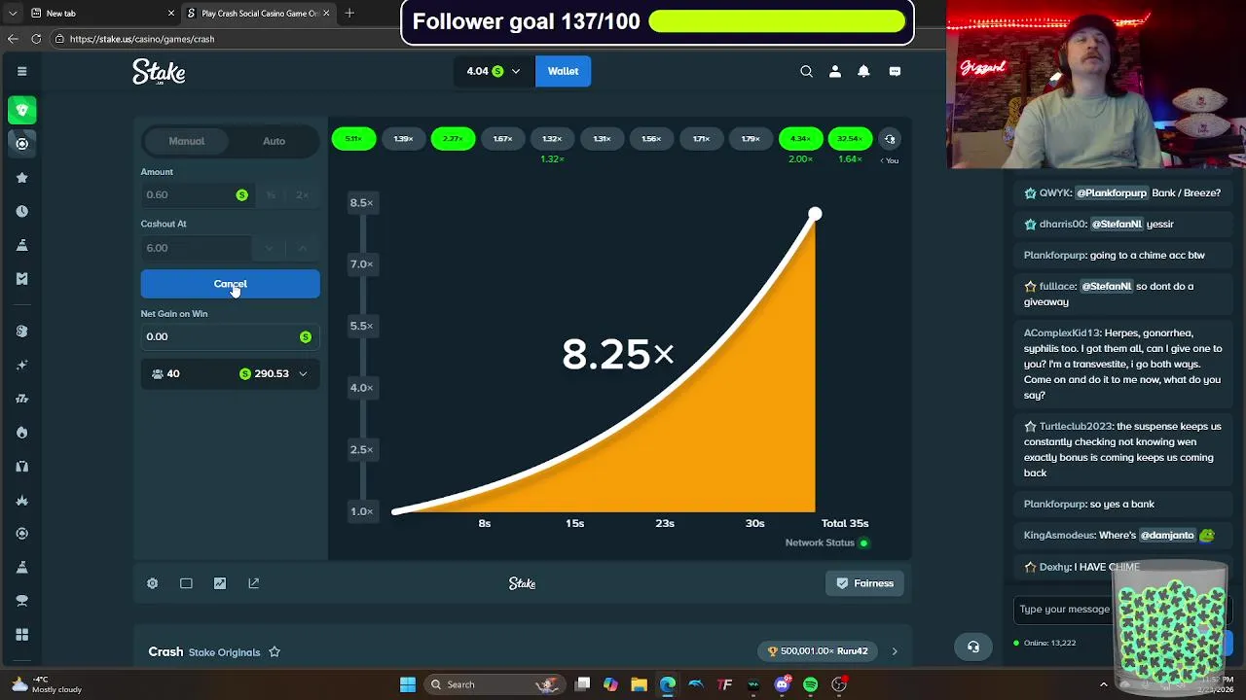
Task: Show hidden system tray icons
Action: click(x=1103, y=684)
